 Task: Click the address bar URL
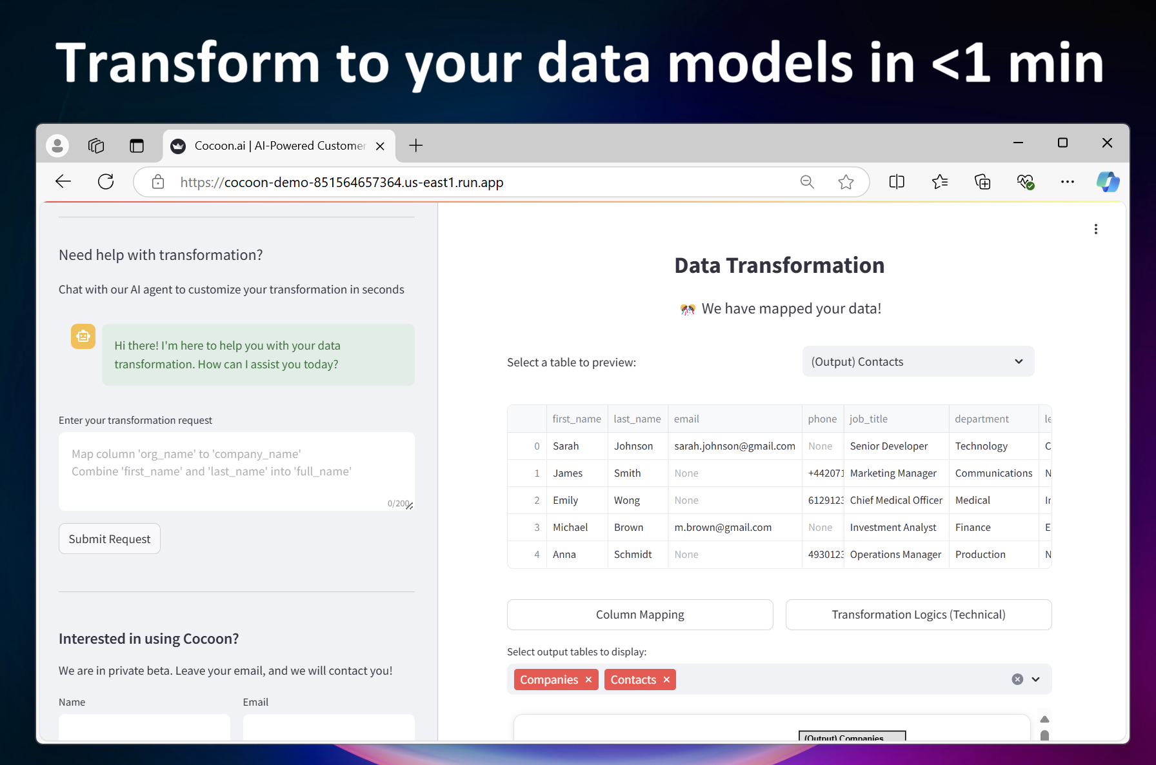coord(342,183)
